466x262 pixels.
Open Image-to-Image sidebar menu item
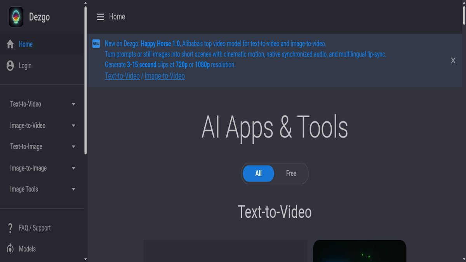[42, 168]
